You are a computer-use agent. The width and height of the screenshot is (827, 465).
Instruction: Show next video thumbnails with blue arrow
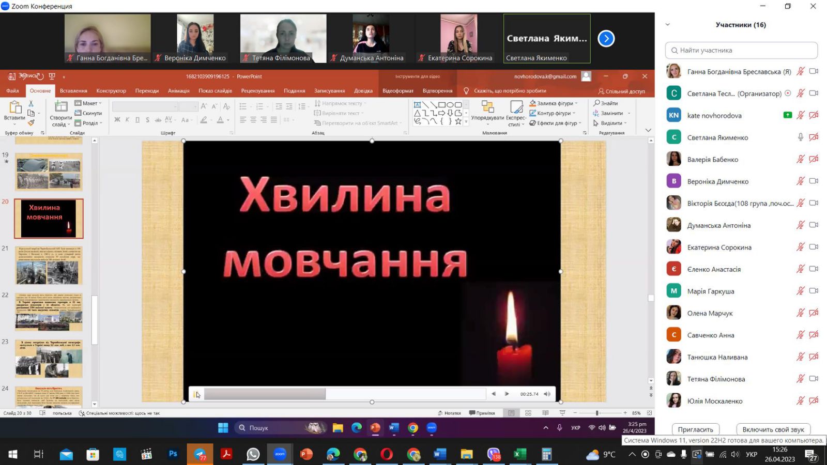606,39
